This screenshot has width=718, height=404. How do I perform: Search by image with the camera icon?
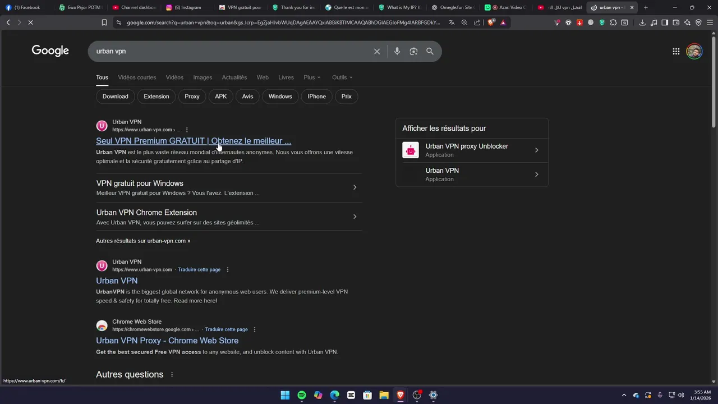(x=413, y=51)
